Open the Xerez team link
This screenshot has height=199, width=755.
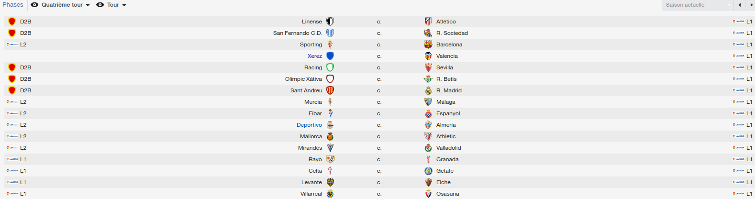(x=315, y=56)
